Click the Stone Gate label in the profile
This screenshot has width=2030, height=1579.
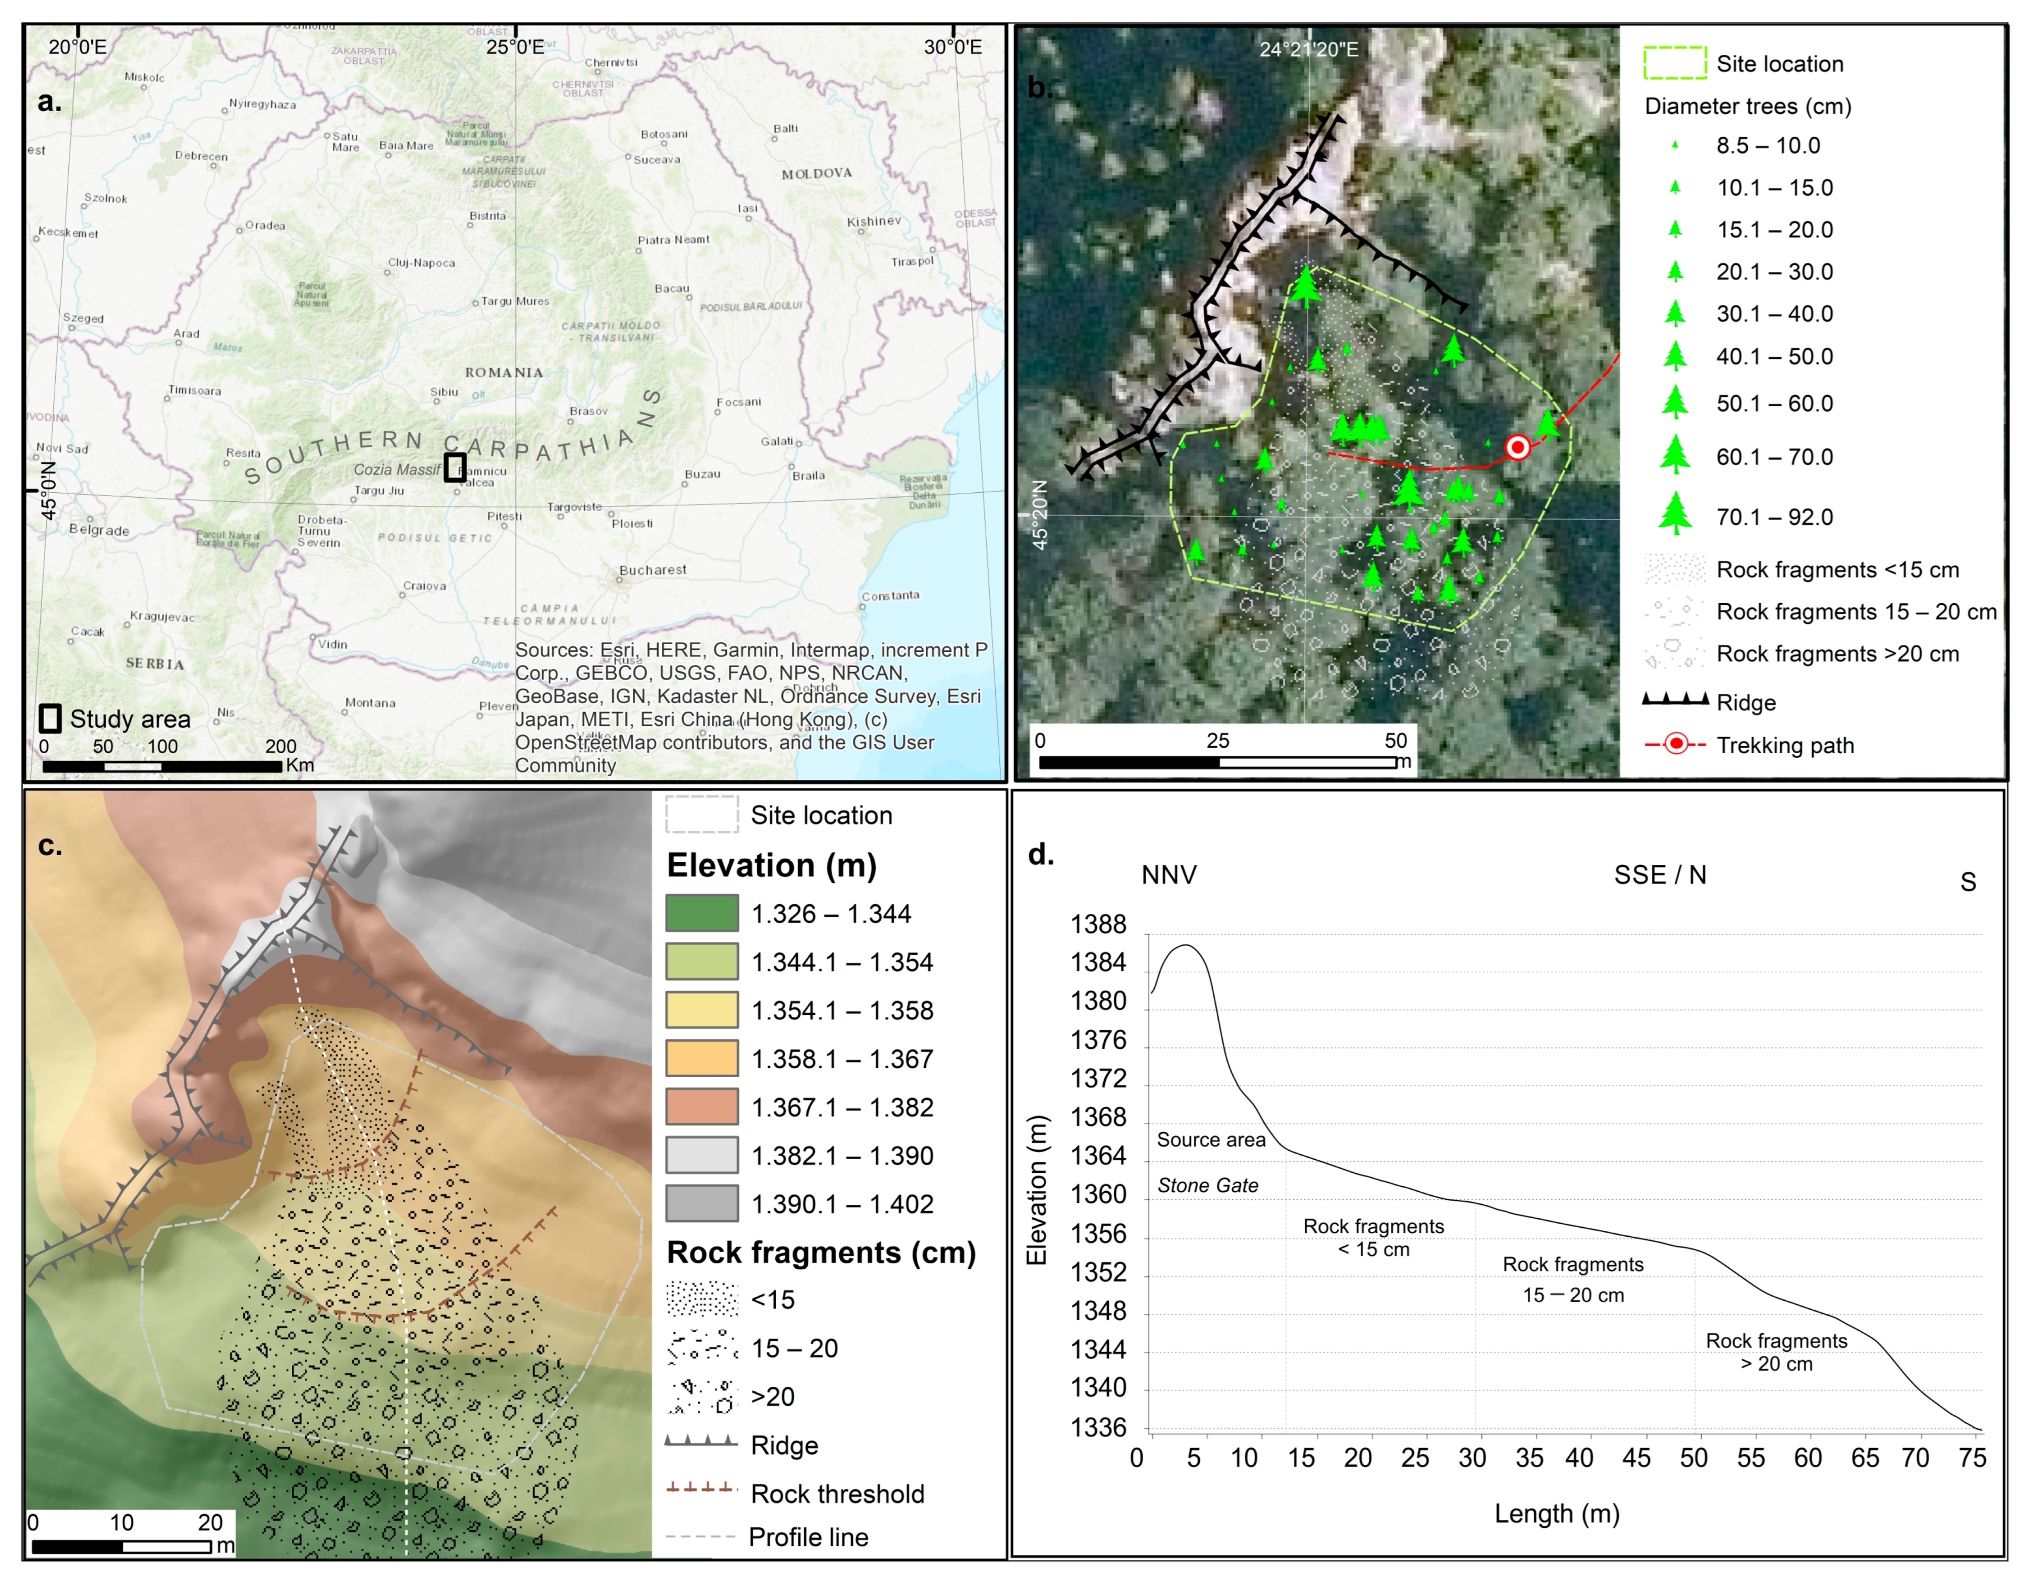click(x=1208, y=1186)
